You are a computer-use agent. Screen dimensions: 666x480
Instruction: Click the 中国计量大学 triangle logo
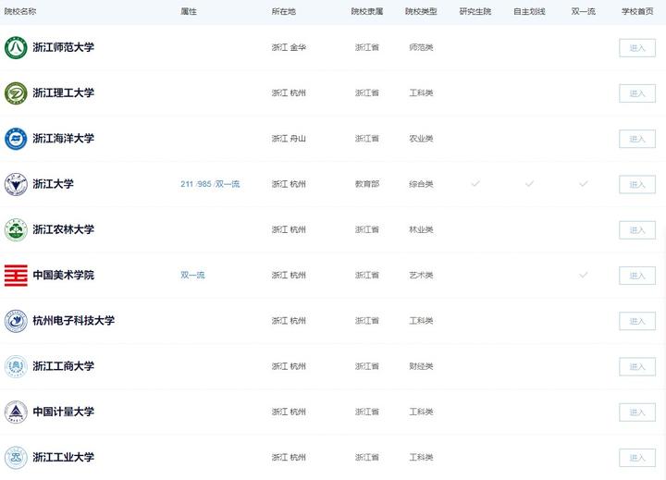(16, 412)
